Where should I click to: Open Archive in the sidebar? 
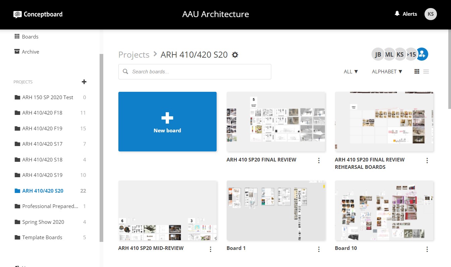[30, 52]
